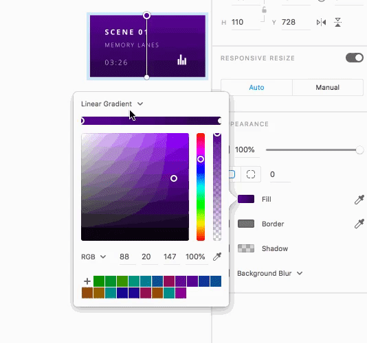Viewport: 367px width, 343px height.
Task: Open the Fill color swatch
Action: (x=246, y=199)
